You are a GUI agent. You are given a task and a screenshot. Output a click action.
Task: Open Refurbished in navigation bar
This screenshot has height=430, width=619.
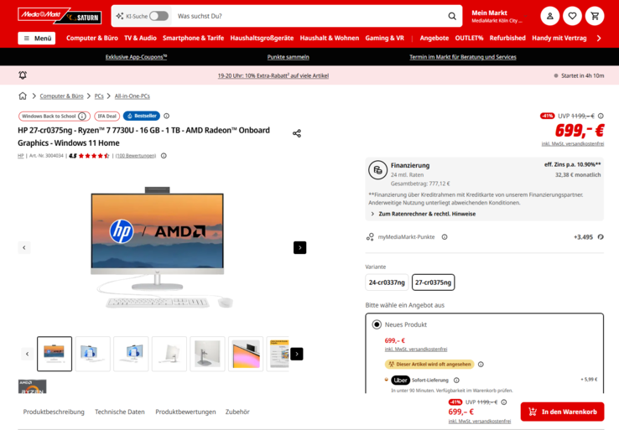tap(507, 39)
